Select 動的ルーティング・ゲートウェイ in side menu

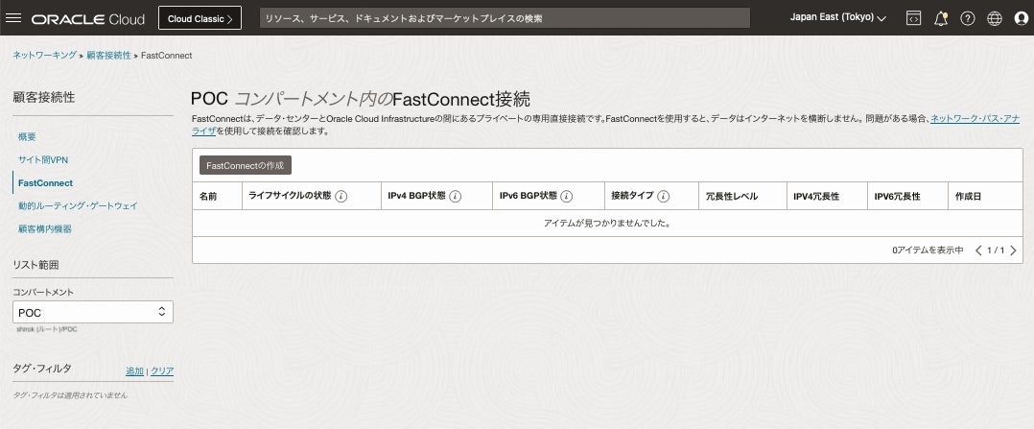(78, 206)
